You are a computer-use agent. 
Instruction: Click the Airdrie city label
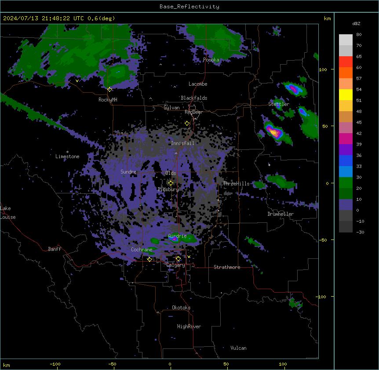pyautogui.click(x=178, y=236)
